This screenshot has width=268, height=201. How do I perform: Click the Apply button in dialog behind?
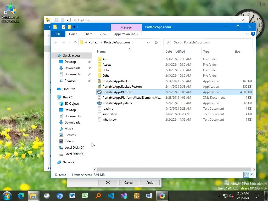click(150, 182)
